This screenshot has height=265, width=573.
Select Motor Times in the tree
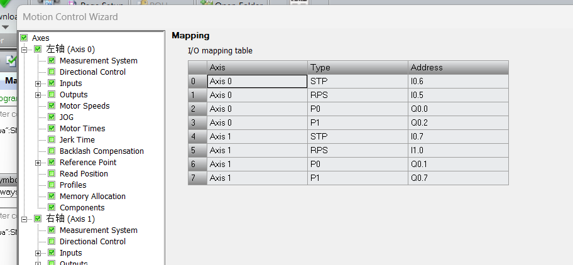[x=82, y=129]
